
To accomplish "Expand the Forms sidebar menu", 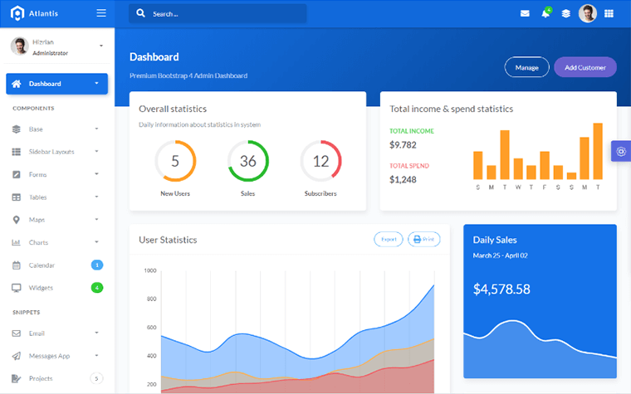I will (56, 174).
